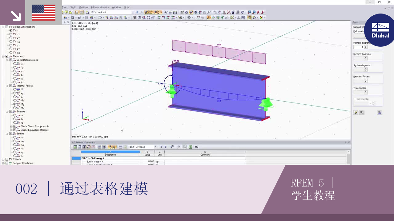394x221 pixels.
Task: Click the Surface diagrams stepper
Action: pyautogui.click(x=366, y=58)
